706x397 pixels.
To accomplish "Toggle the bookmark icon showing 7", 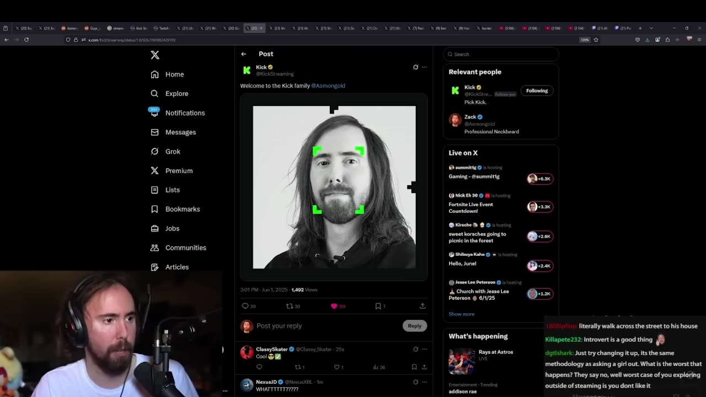I will (x=378, y=306).
